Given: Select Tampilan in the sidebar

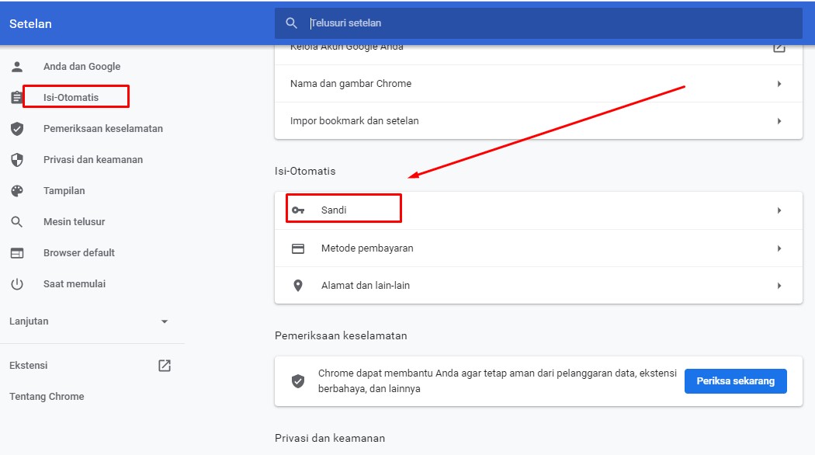Looking at the screenshot, I should [x=64, y=191].
